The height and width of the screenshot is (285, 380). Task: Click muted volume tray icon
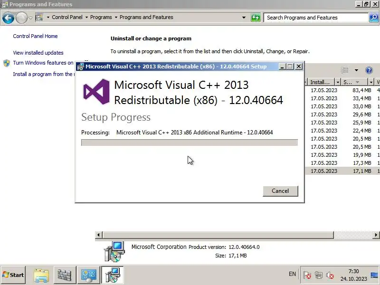point(330,275)
